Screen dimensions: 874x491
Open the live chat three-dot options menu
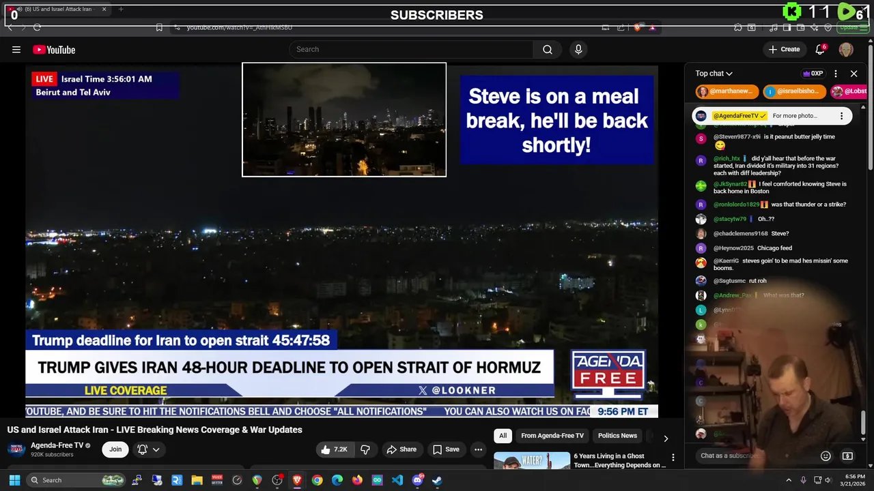(836, 74)
